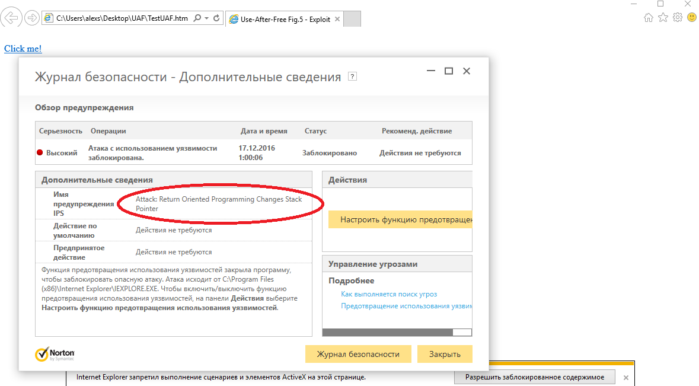Click the 'Серьезность' column header

click(60, 131)
